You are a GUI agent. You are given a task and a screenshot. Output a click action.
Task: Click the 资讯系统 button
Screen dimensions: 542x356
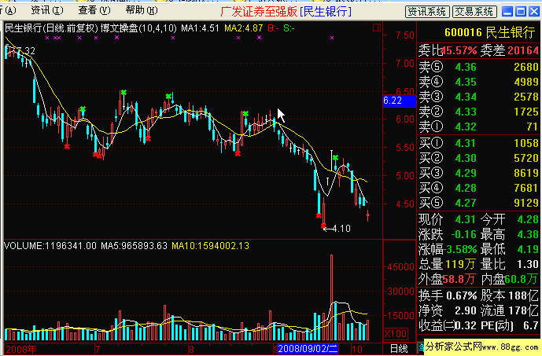point(427,12)
